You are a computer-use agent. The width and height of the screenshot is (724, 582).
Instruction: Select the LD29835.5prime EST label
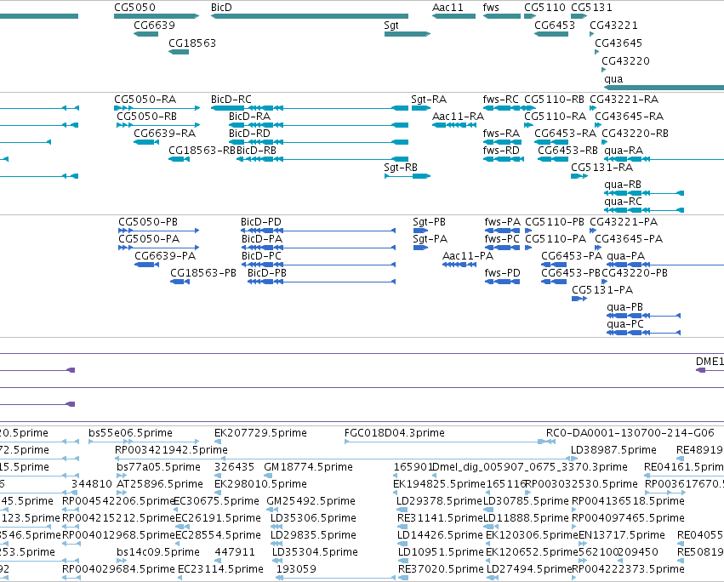(313, 536)
